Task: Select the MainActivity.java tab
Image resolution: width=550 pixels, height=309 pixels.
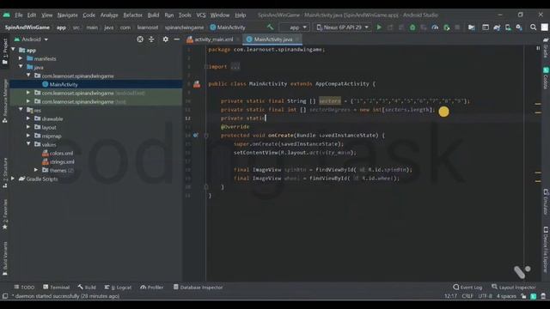Action: [272, 39]
